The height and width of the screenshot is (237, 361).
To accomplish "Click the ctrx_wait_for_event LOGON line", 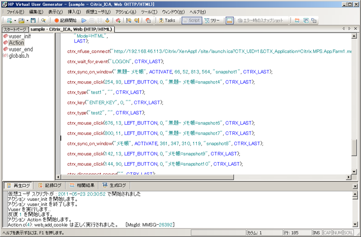I will 116,62.
